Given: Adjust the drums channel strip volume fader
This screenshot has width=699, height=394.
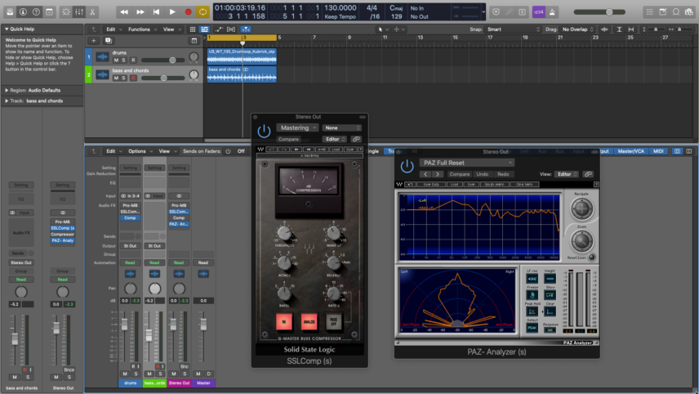Looking at the screenshot, I should (x=124, y=325).
